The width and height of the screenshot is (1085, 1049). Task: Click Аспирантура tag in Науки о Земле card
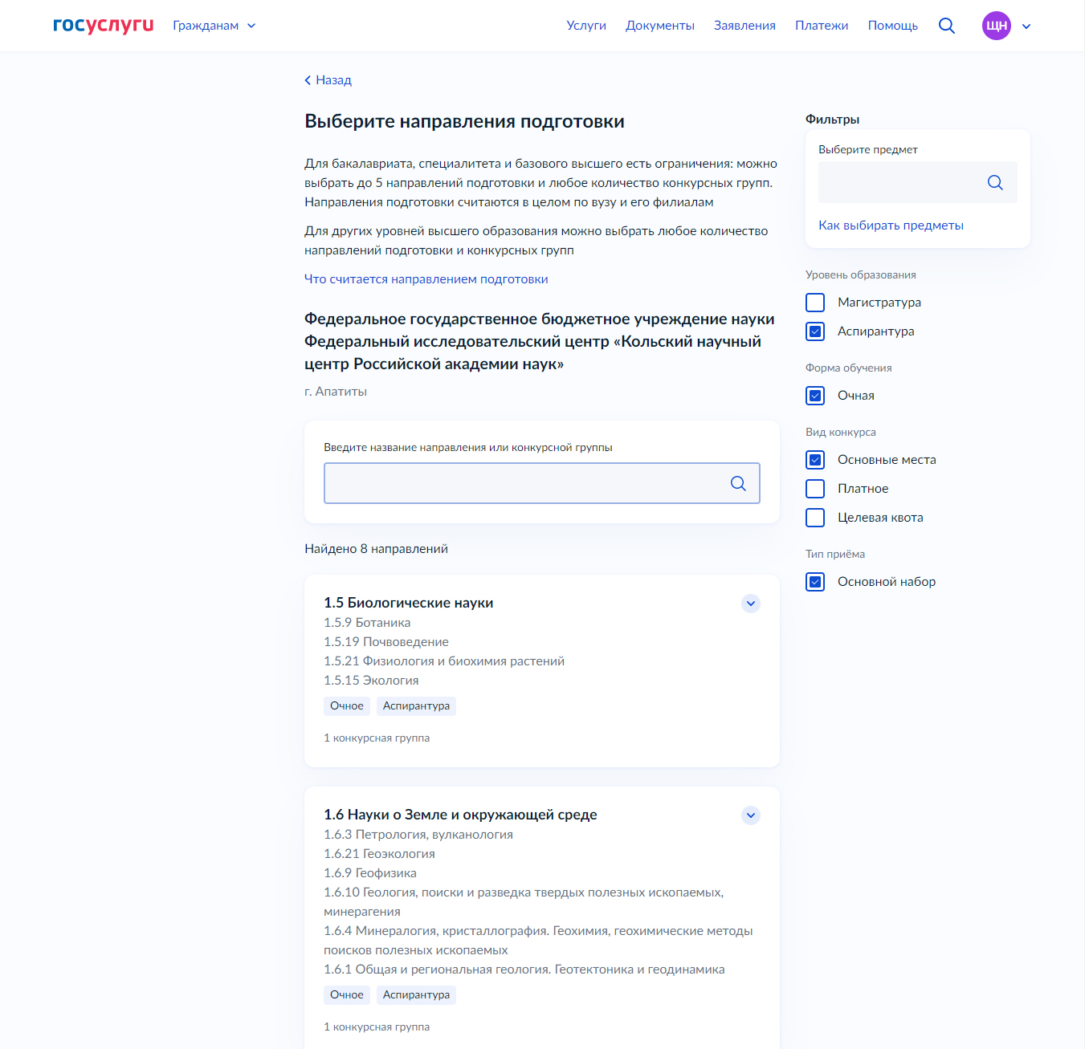click(416, 995)
